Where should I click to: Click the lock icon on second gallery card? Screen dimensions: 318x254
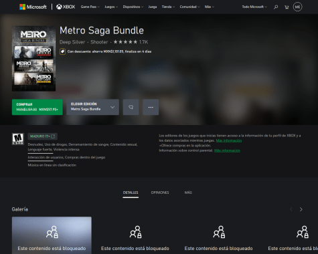pos(135,232)
